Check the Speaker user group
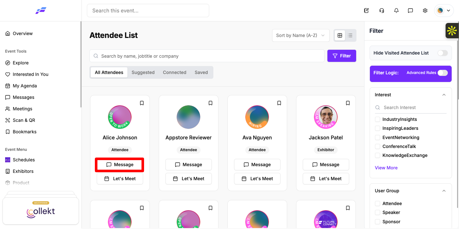 click(x=378, y=212)
